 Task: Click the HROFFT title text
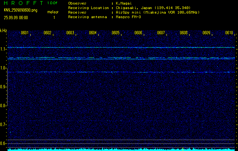pos(23,3)
